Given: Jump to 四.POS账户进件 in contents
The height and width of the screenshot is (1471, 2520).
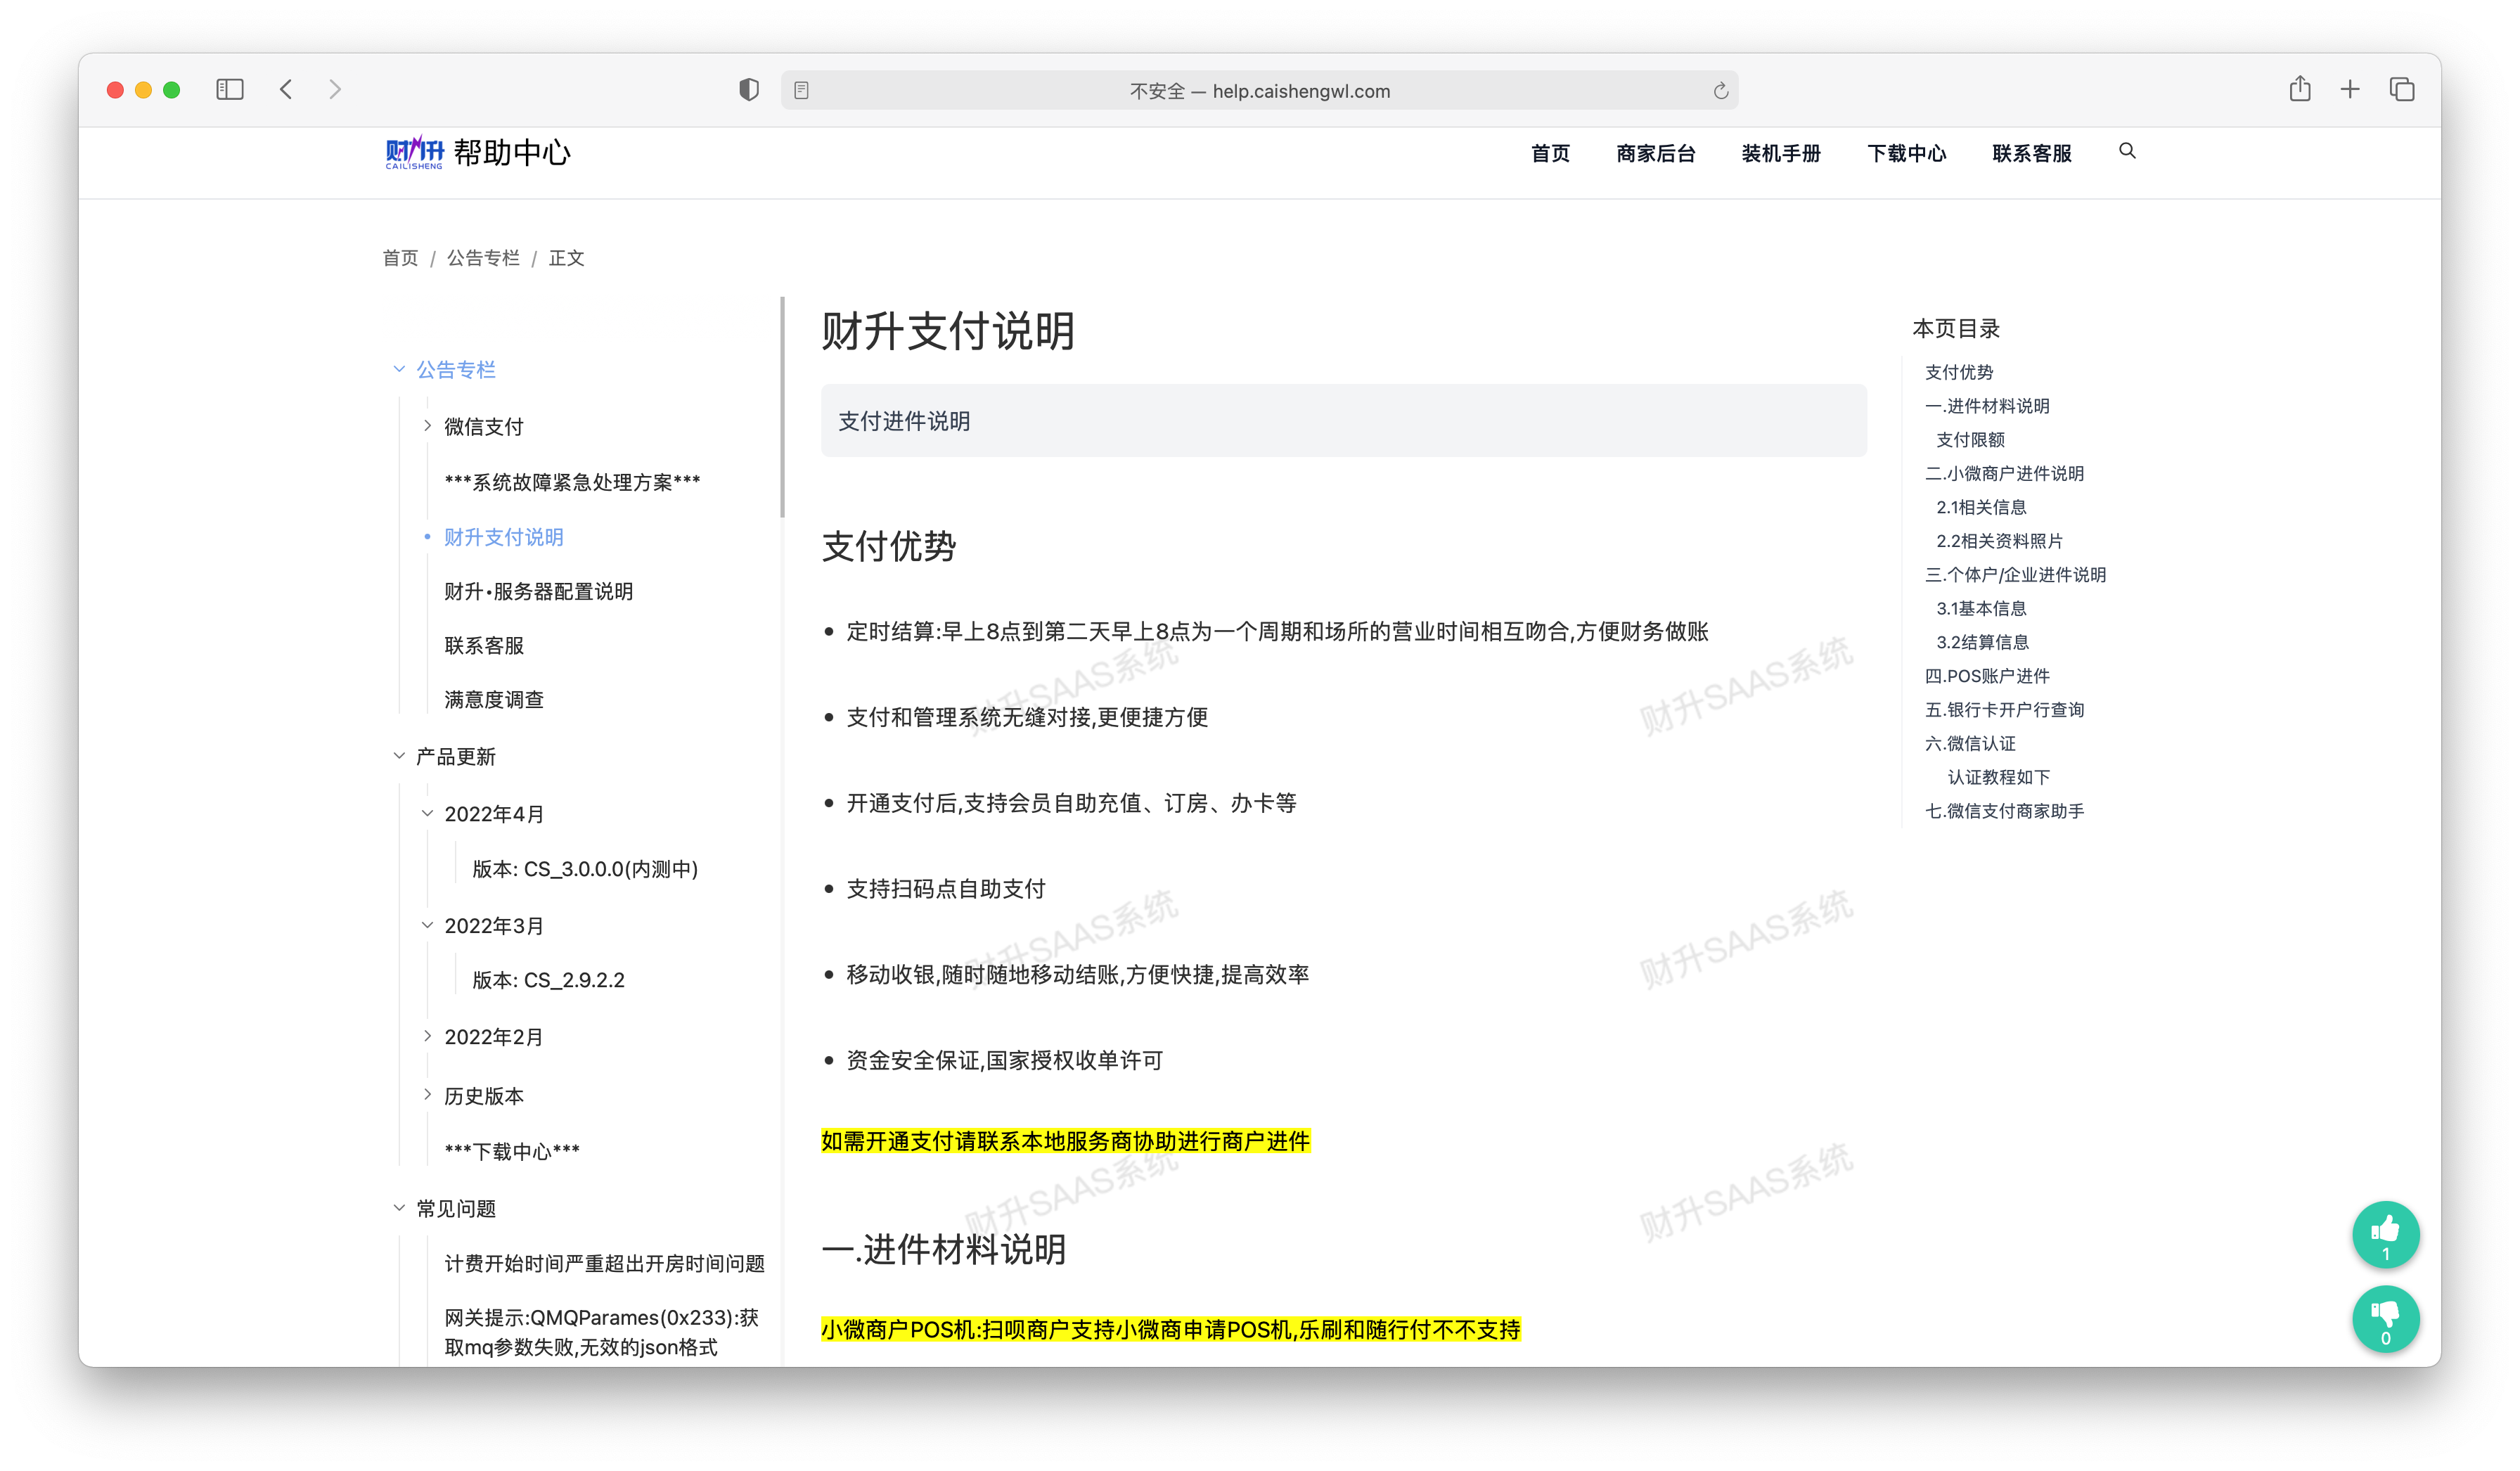Looking at the screenshot, I should [1987, 676].
